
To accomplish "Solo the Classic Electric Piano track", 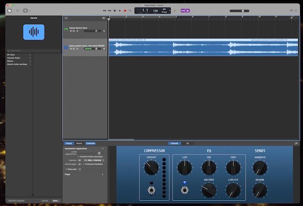I will coord(74,31).
